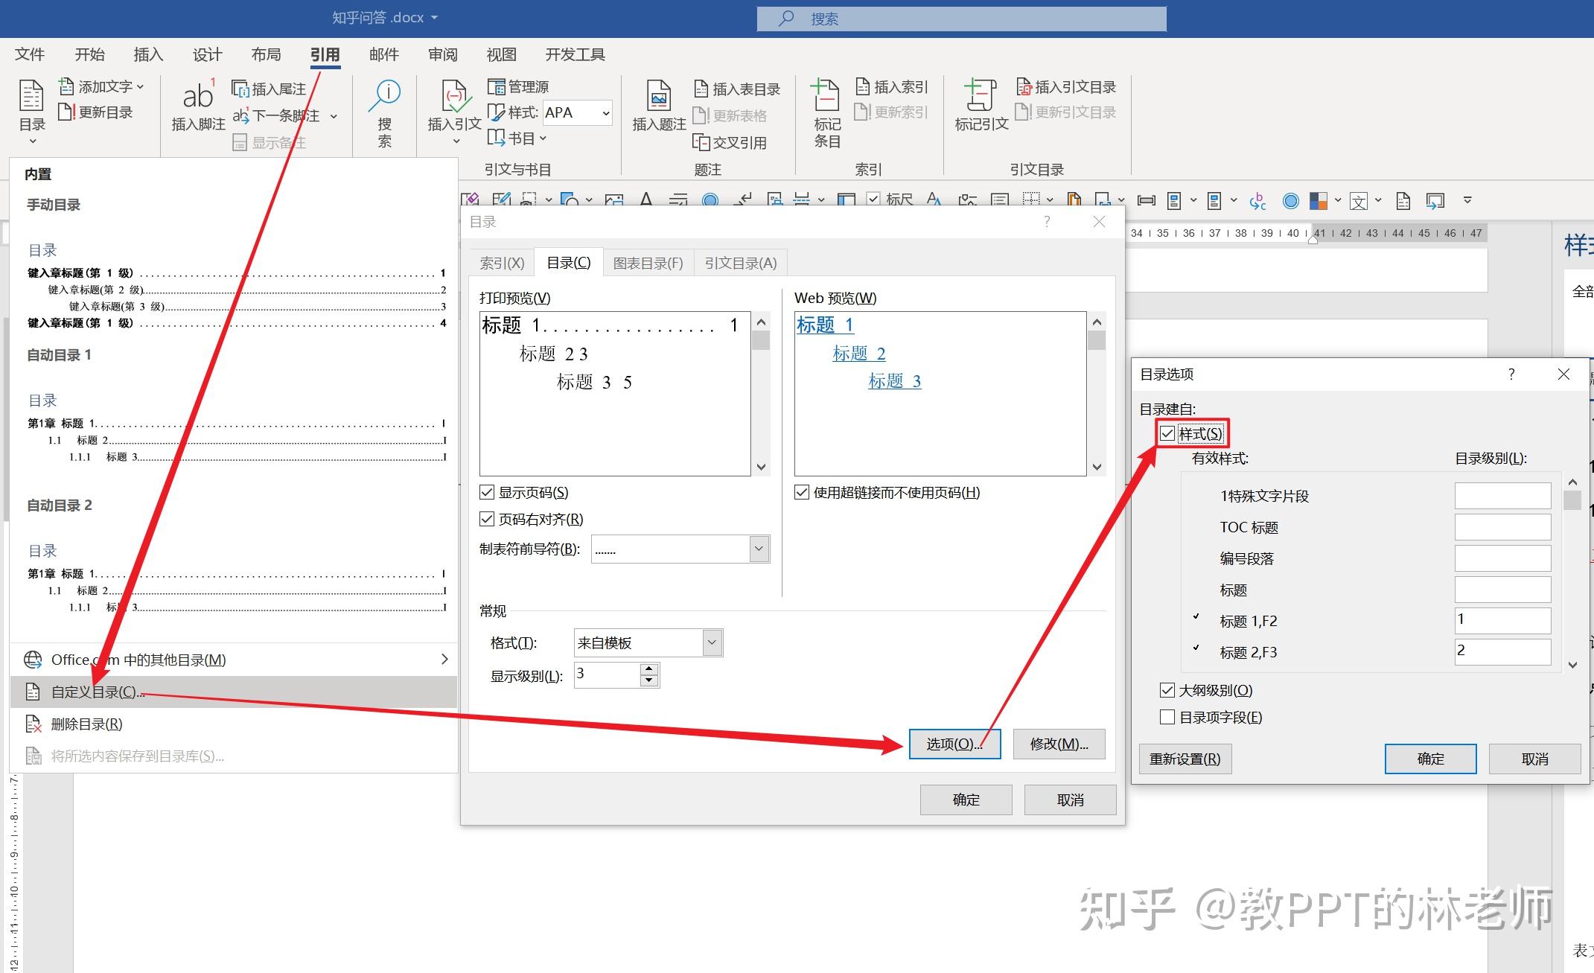The image size is (1594, 973).
Task: Click the Mark Index Entry icon
Action: 826,97
